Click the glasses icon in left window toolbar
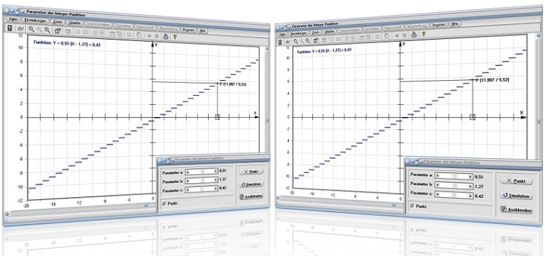The height and width of the screenshot is (256, 545). [x=20, y=29]
